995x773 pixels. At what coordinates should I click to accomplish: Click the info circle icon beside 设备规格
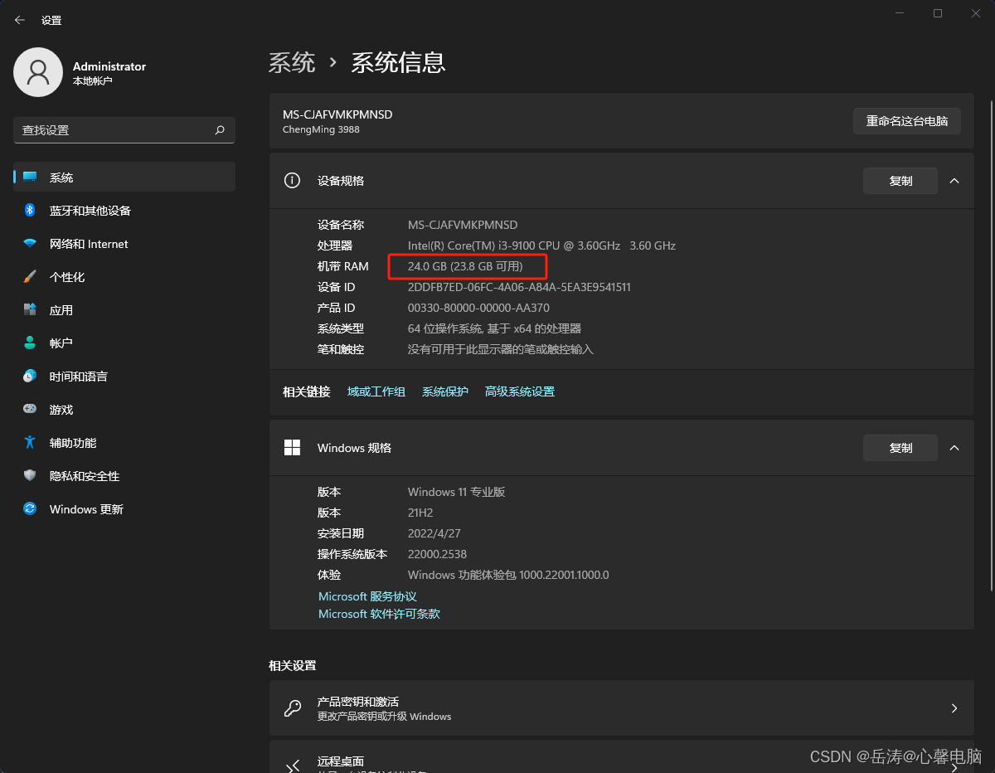[292, 181]
